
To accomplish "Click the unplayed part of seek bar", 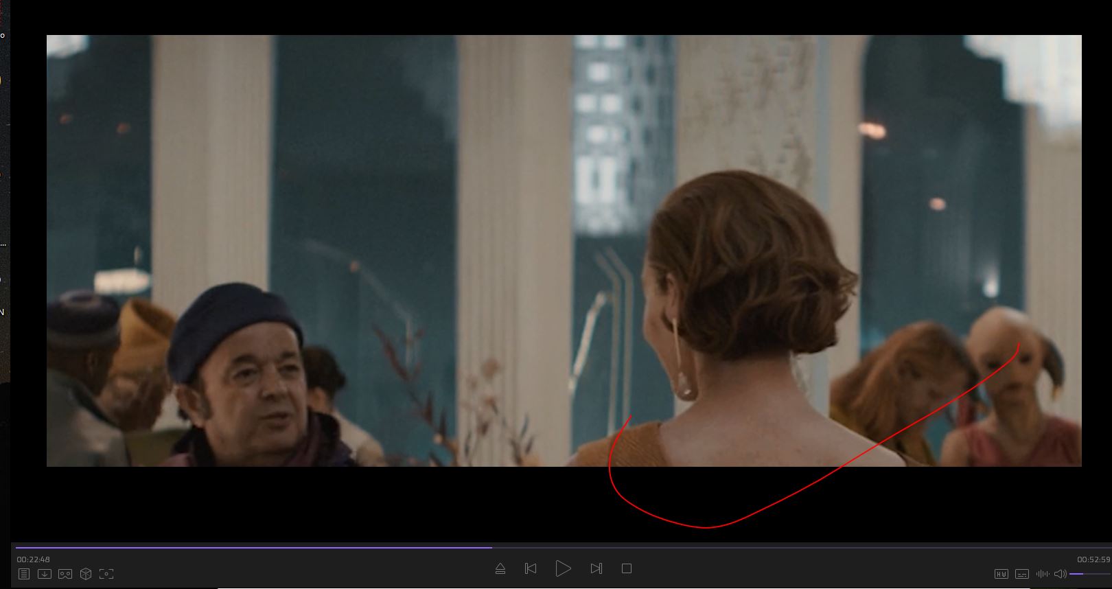I will [789, 547].
